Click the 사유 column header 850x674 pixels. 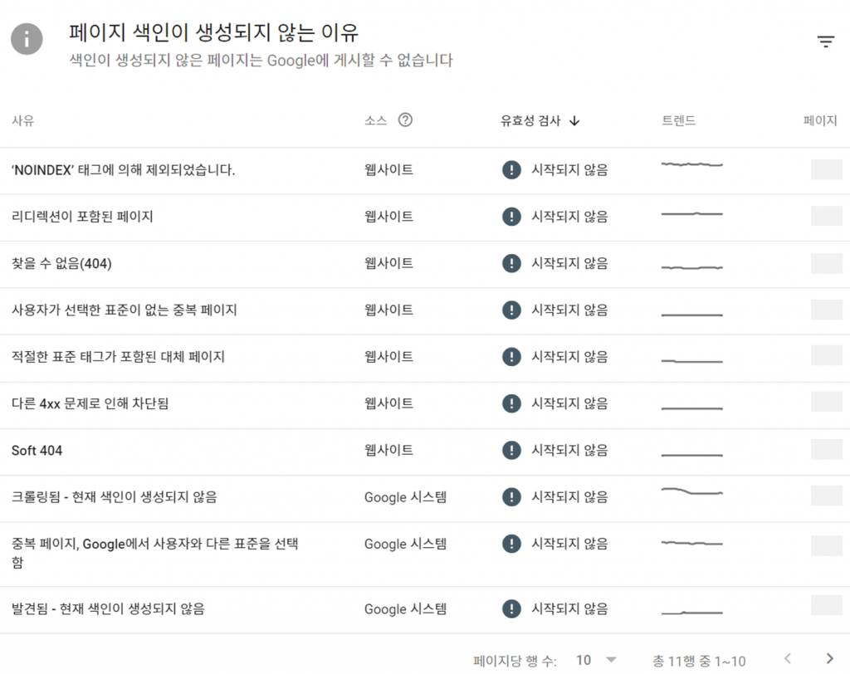(22, 120)
